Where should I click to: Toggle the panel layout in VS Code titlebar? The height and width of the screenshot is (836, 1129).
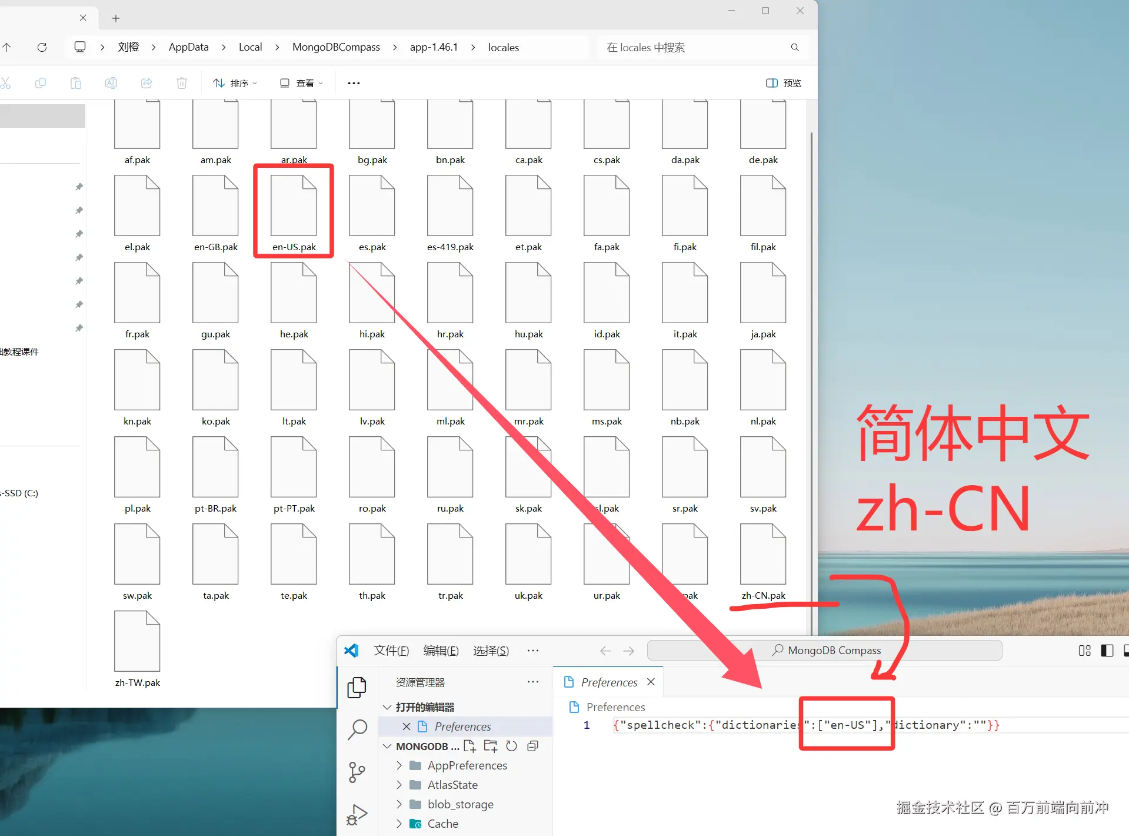[1084, 651]
